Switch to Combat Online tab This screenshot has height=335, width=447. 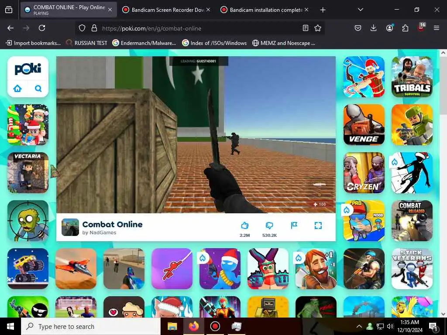pos(69,10)
